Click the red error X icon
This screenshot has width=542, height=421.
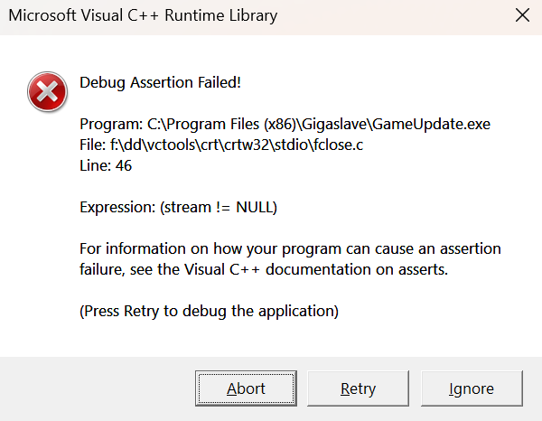pyautogui.click(x=47, y=91)
